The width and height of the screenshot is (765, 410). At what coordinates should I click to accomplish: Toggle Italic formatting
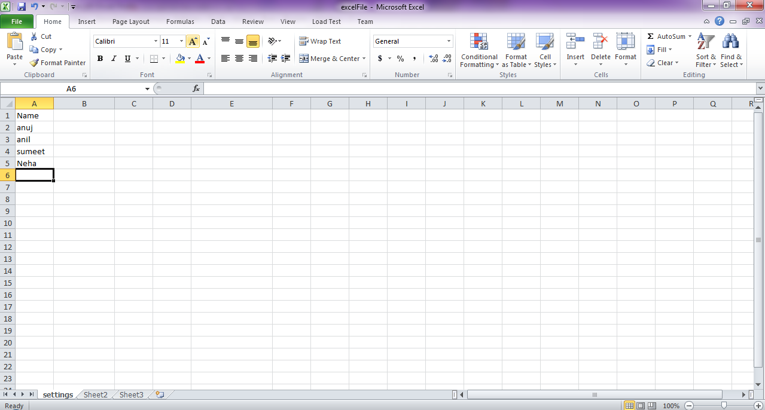point(114,59)
